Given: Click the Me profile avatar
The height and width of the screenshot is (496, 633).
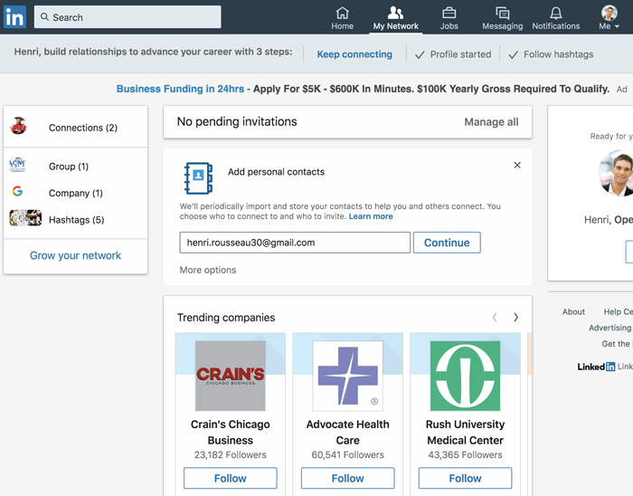Looking at the screenshot, I should (x=609, y=13).
